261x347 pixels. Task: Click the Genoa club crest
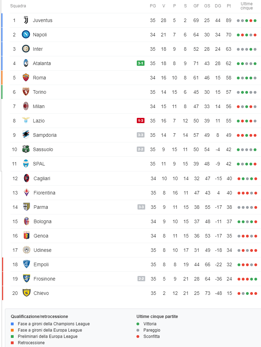click(27, 235)
